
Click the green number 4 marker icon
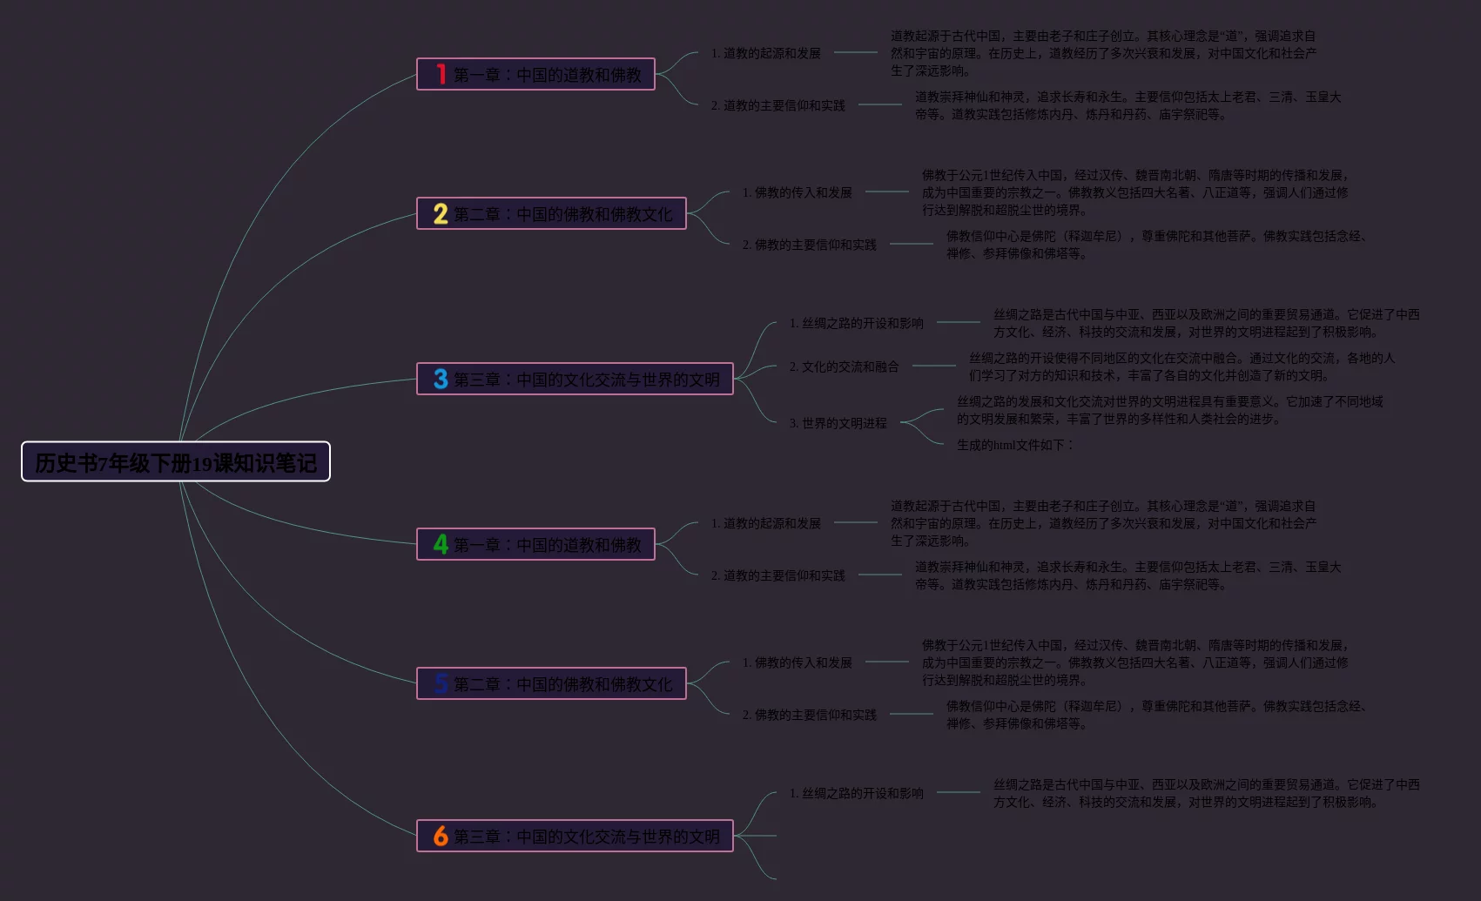pyautogui.click(x=441, y=544)
